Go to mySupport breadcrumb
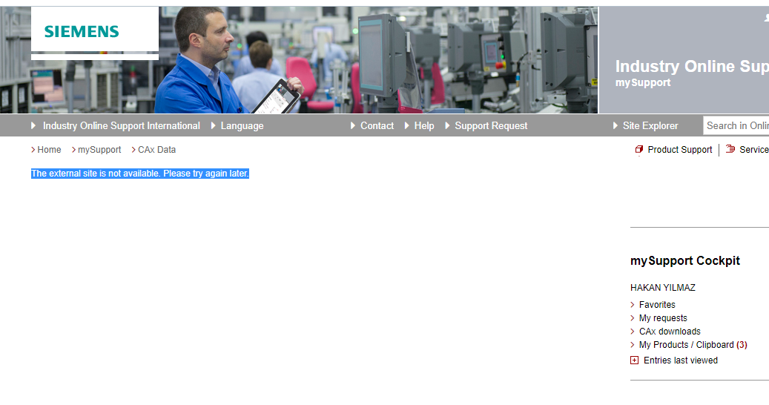The image size is (769, 405). [x=99, y=150]
